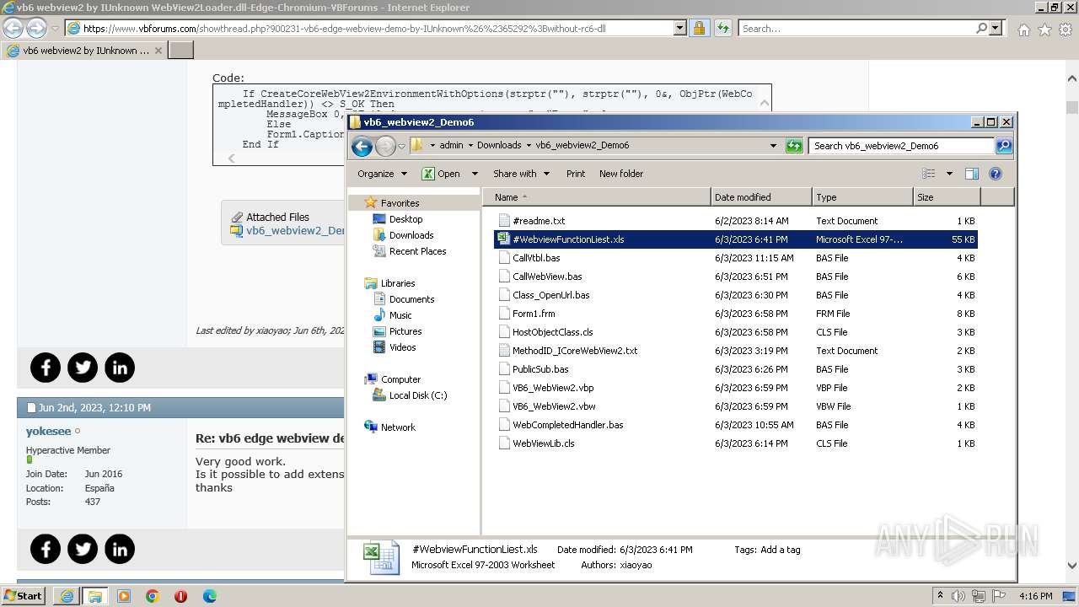This screenshot has height=607, width=1079.
Task: Expand Explorer address bar history dropdown
Action: click(773, 146)
